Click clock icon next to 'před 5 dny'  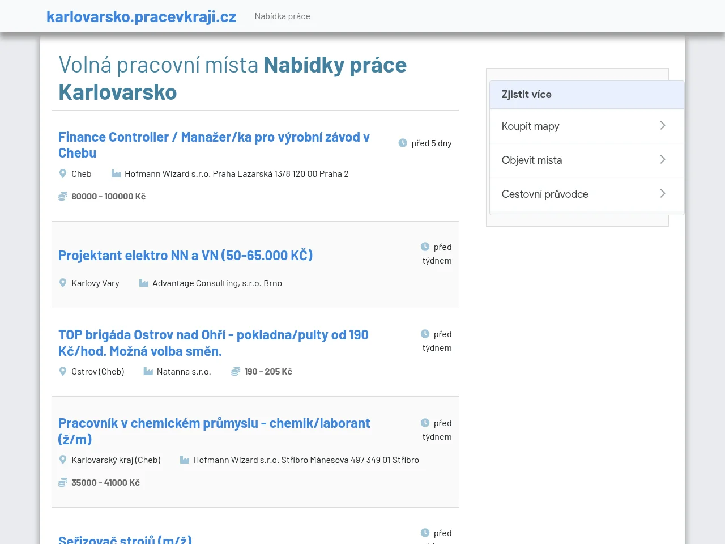tap(403, 143)
